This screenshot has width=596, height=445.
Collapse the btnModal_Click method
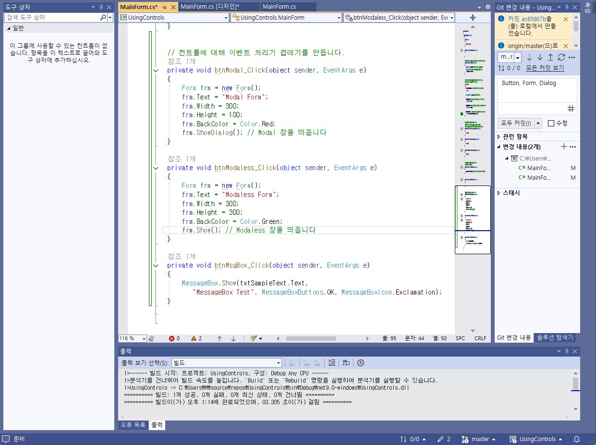click(155, 70)
